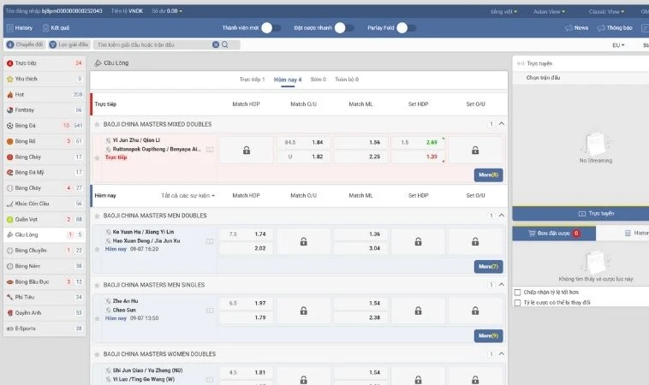The width and height of the screenshot is (649, 385).
Task: Collapse the Mixed Doubles league section
Action: [x=504, y=124]
